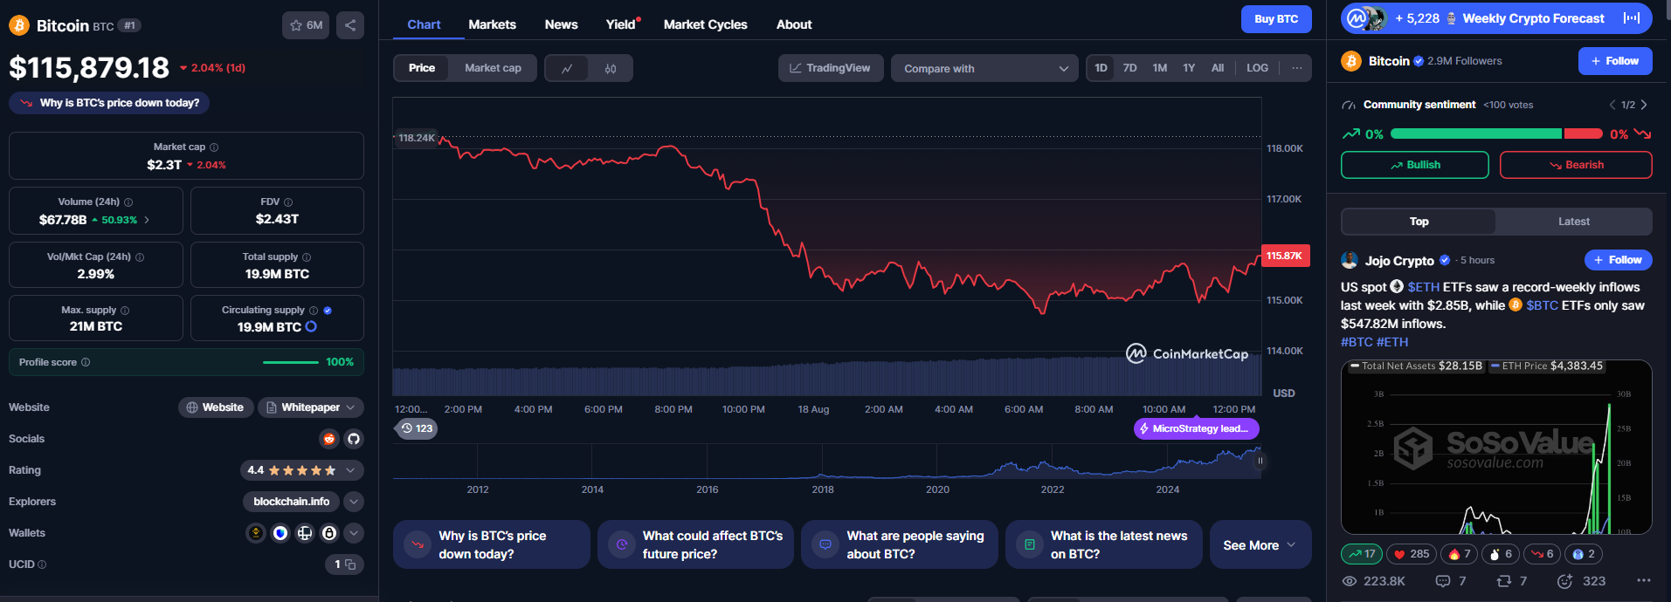1671x602 pixels.
Task: Click the Profile score 100% progress bar
Action: (x=291, y=362)
